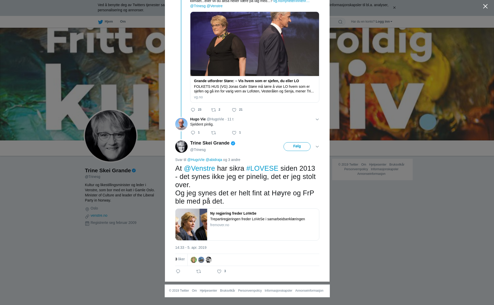Open the #LOVESE hashtag link
Screen dimensions: 494x305
click(x=262, y=168)
